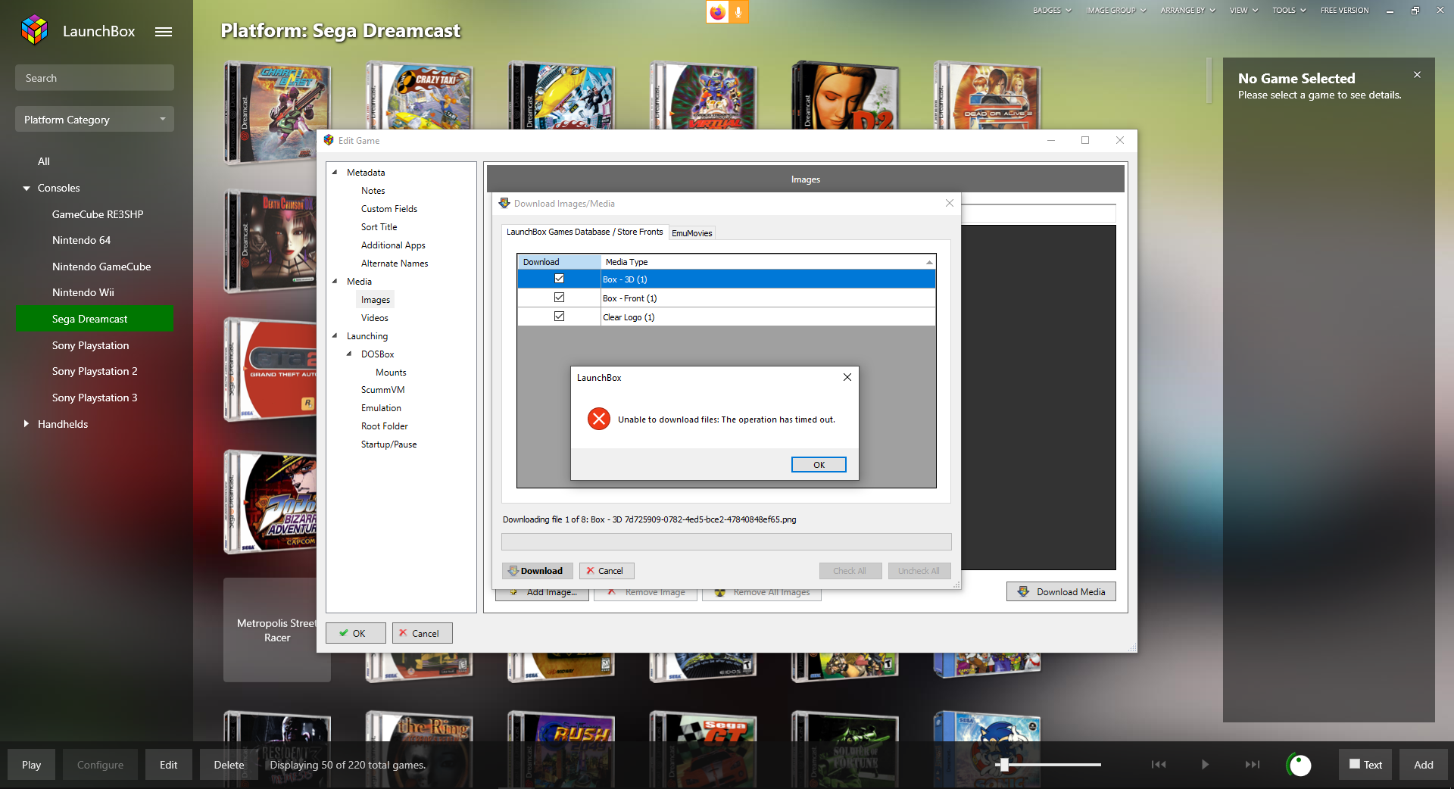Click the Delete button in the bottom bar

coord(229,765)
